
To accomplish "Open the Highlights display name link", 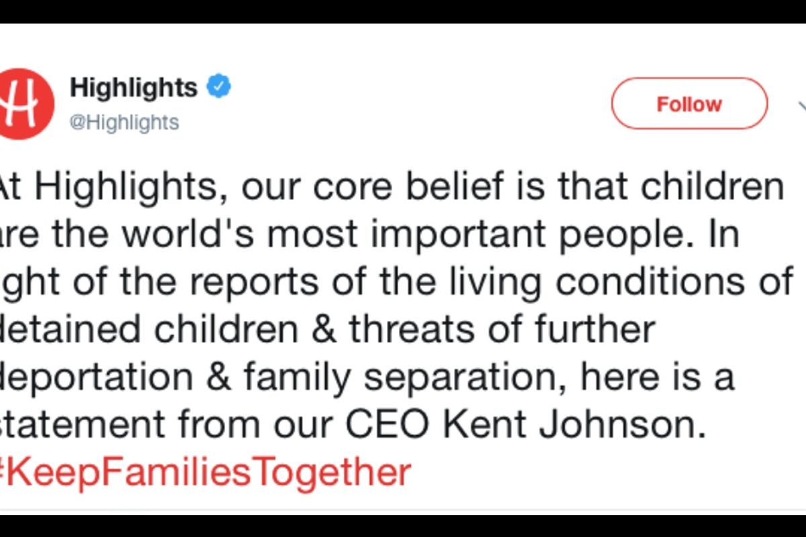I will coord(134,87).
